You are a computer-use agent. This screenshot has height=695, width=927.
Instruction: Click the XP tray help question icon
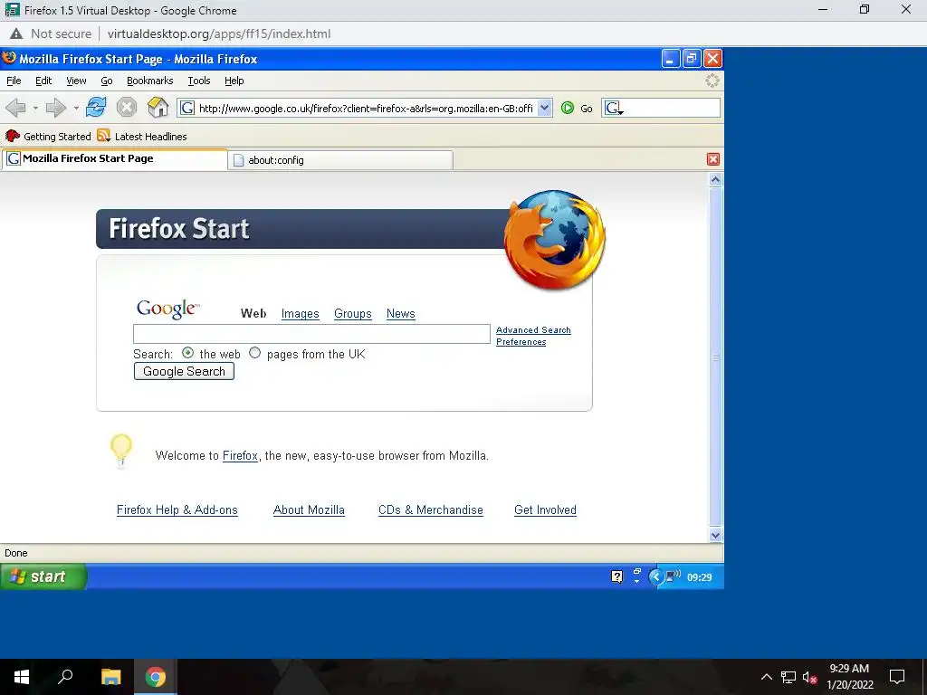616,576
